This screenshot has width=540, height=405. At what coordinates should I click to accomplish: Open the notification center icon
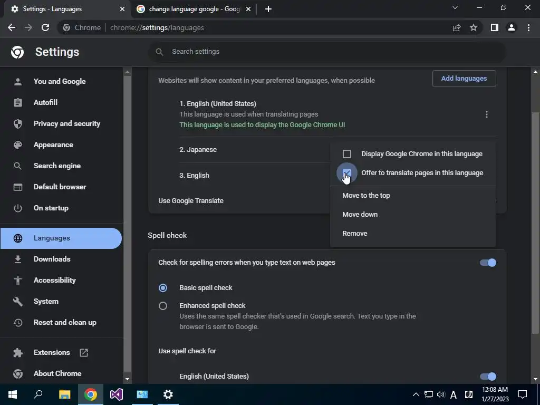pyautogui.click(x=523, y=394)
